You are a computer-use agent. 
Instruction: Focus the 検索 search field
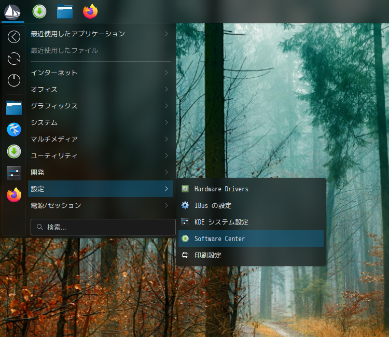tap(103, 227)
